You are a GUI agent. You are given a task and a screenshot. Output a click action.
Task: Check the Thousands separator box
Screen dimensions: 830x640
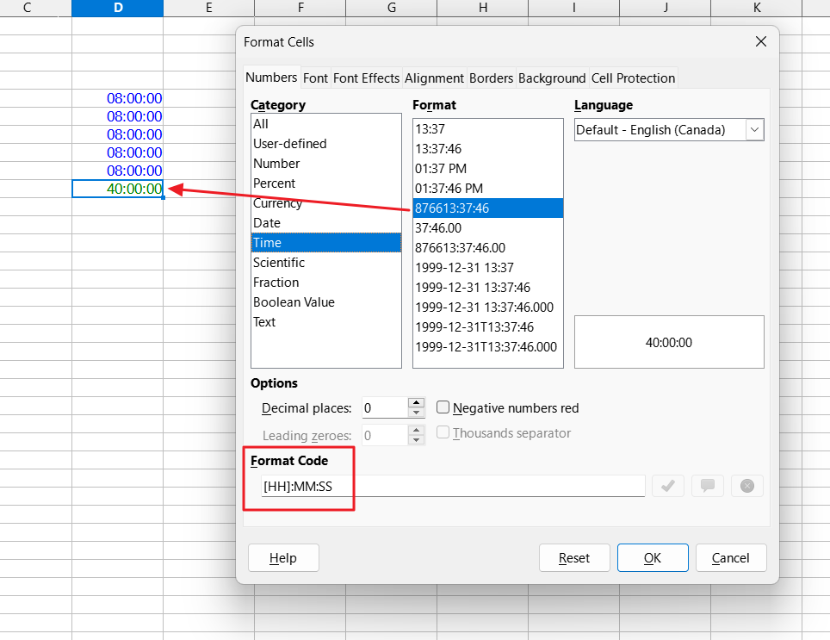coord(443,433)
